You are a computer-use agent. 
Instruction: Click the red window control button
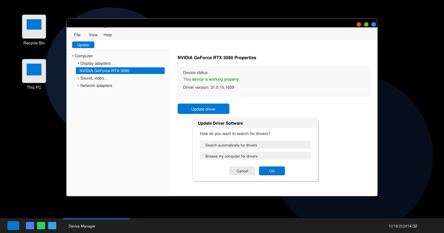pyautogui.click(x=359, y=24)
